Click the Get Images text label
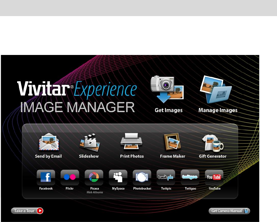 pos(168,110)
